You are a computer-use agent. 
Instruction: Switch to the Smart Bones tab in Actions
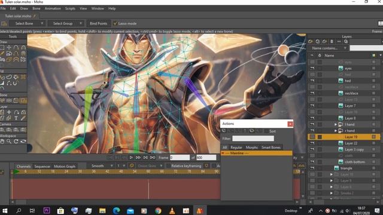click(x=271, y=148)
